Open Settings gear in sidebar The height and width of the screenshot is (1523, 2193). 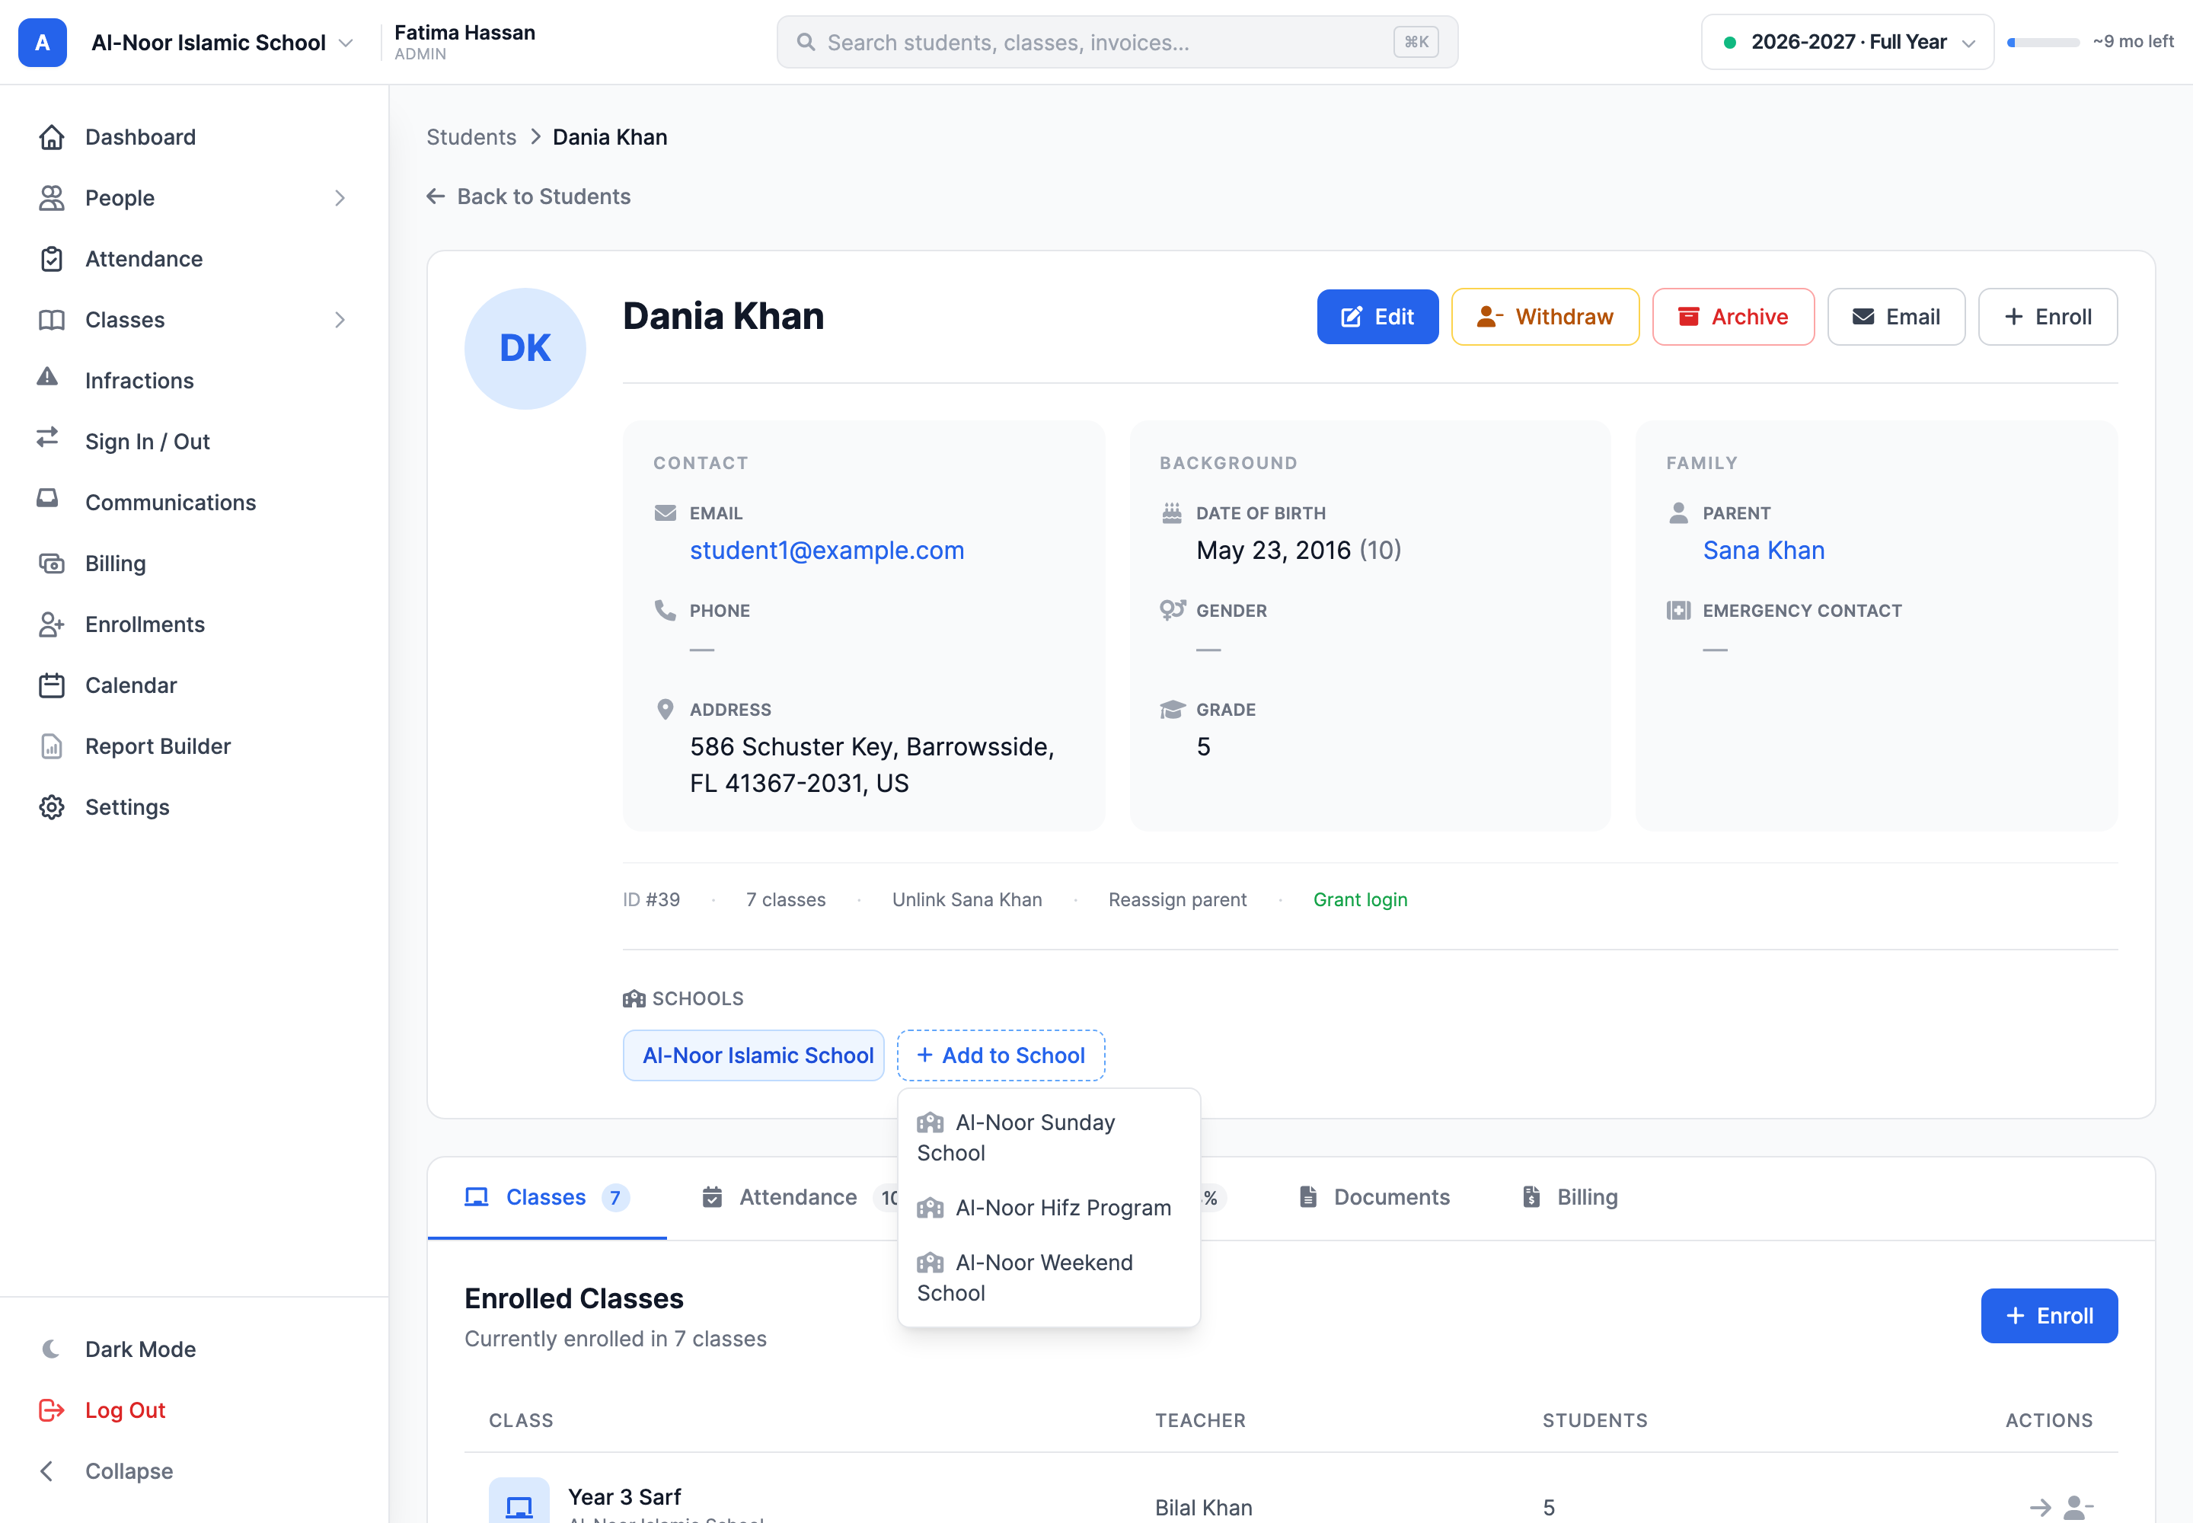click(x=52, y=807)
